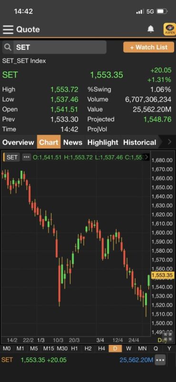The height and width of the screenshot is (382, 176).
Task: Open the SET series label in chart
Action: point(12,157)
